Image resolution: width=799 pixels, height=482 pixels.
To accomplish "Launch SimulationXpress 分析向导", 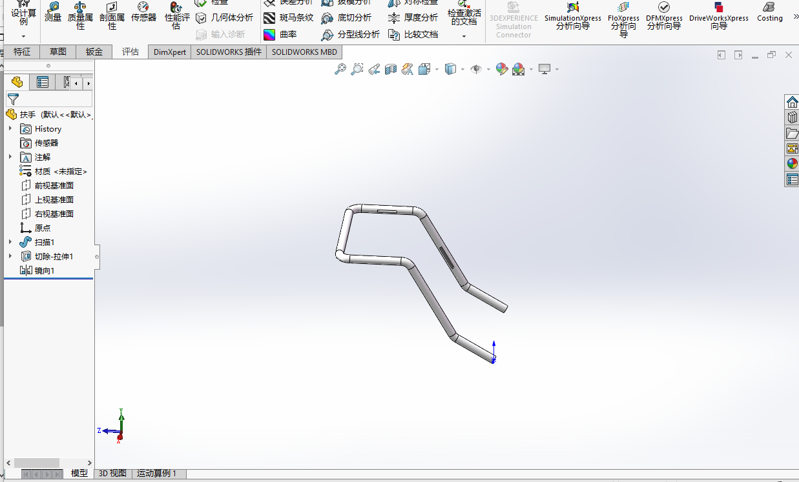I will [x=572, y=16].
